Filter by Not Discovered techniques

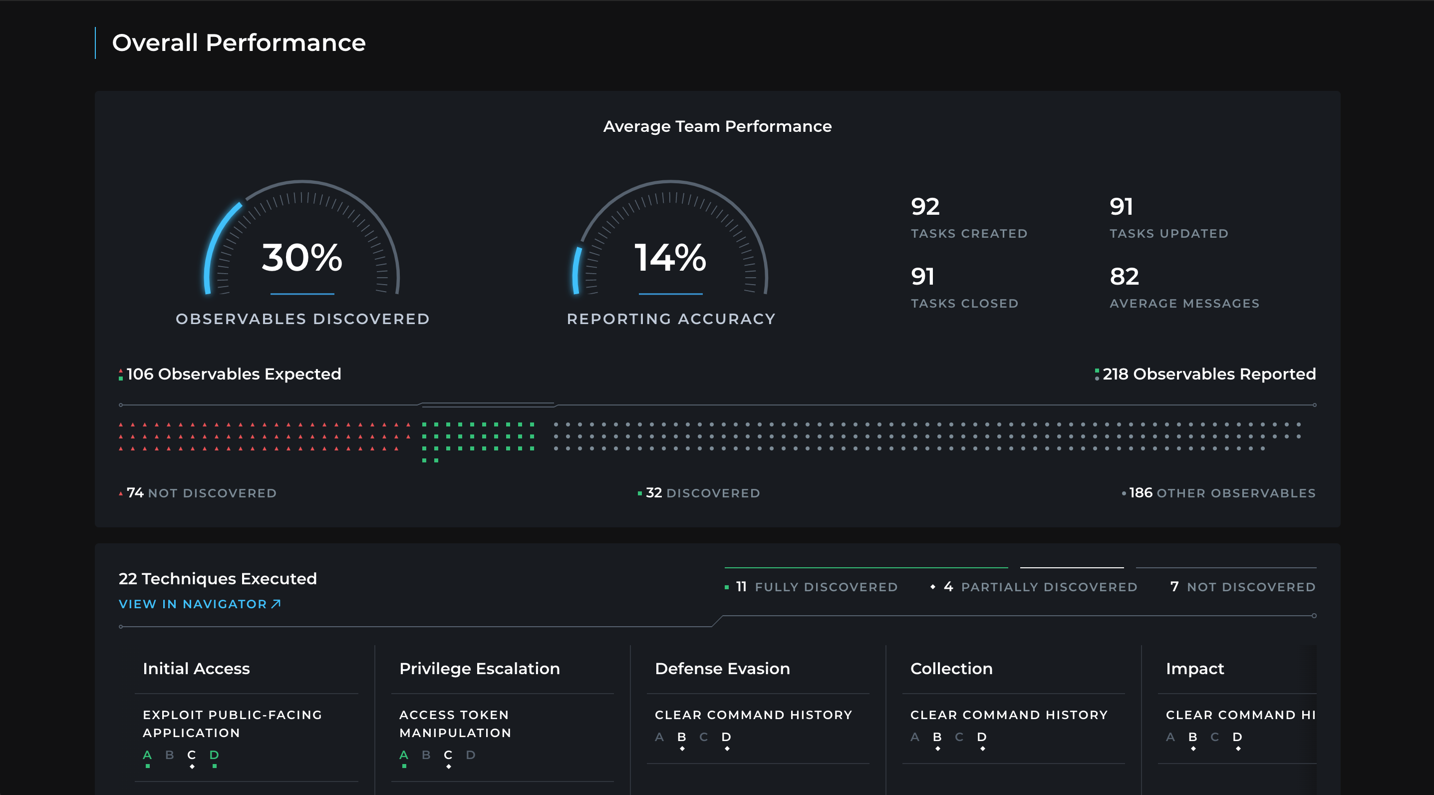pyautogui.click(x=1242, y=587)
